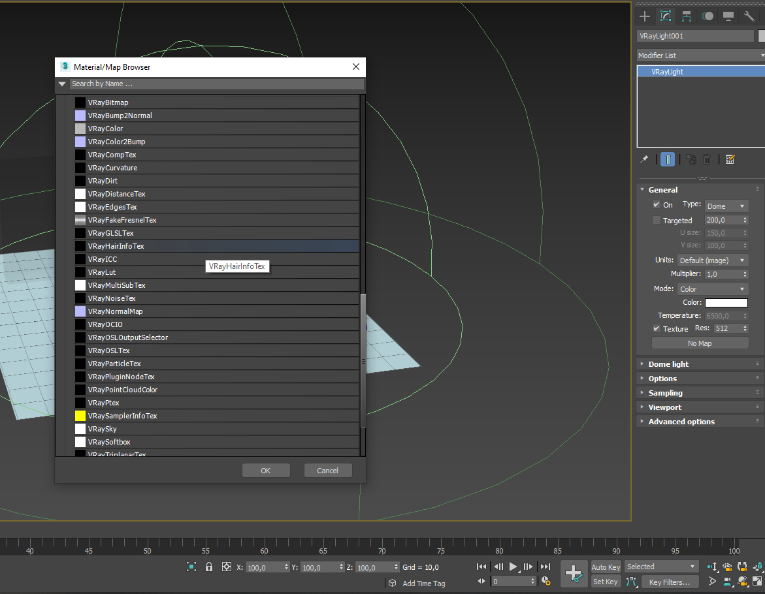Click the Add Time Tag icon
This screenshot has height=594, width=765.
tap(392, 583)
